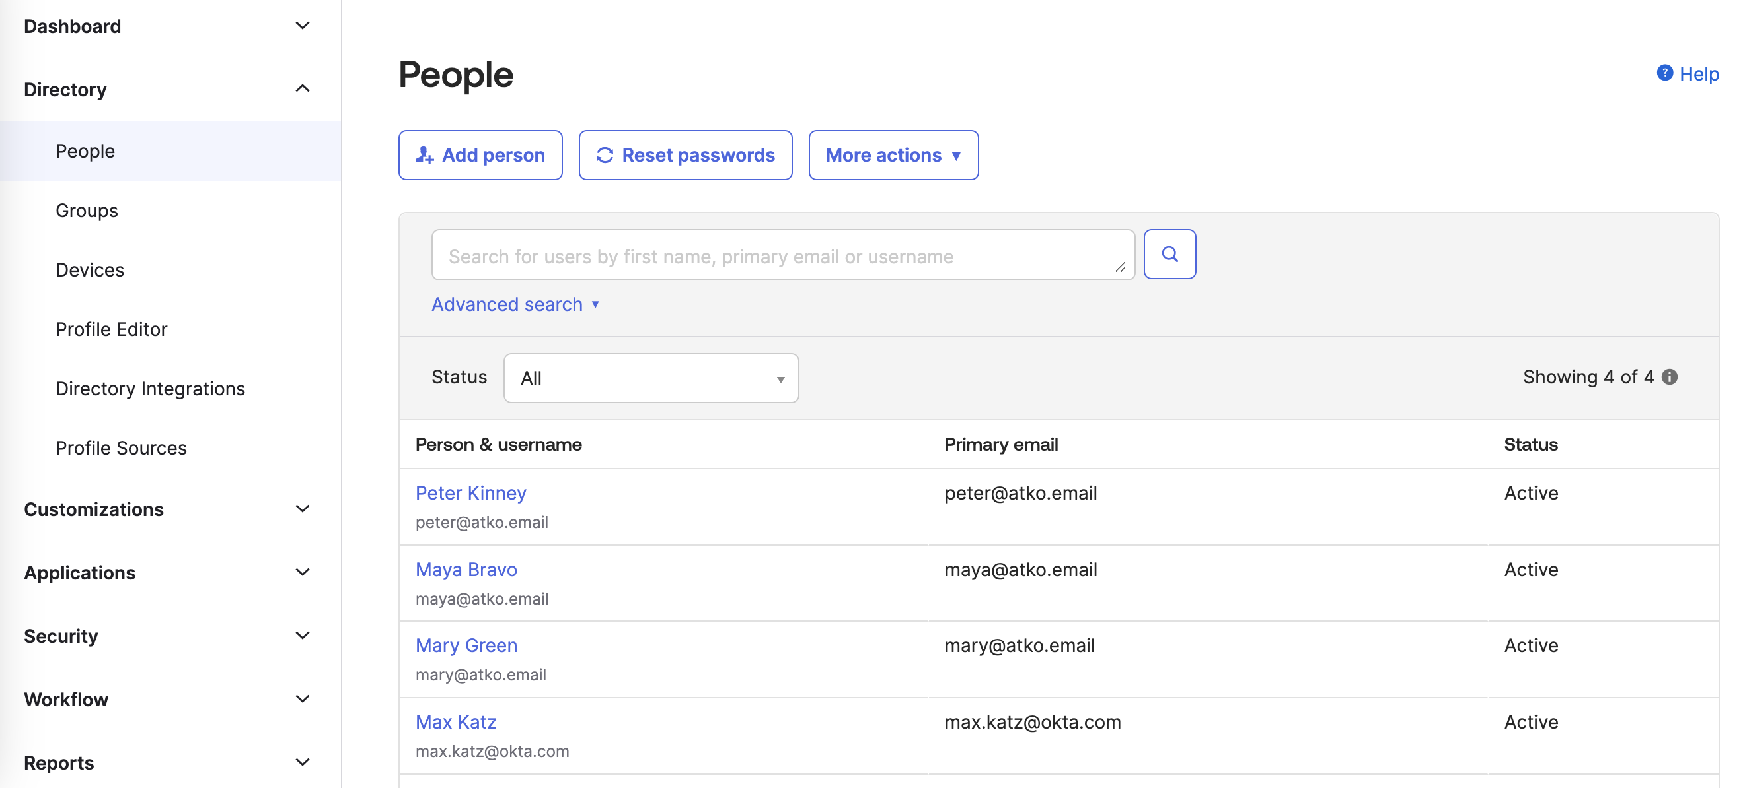Open Groups in the Directory menu
Screen dimensions: 1743x788
coord(87,210)
